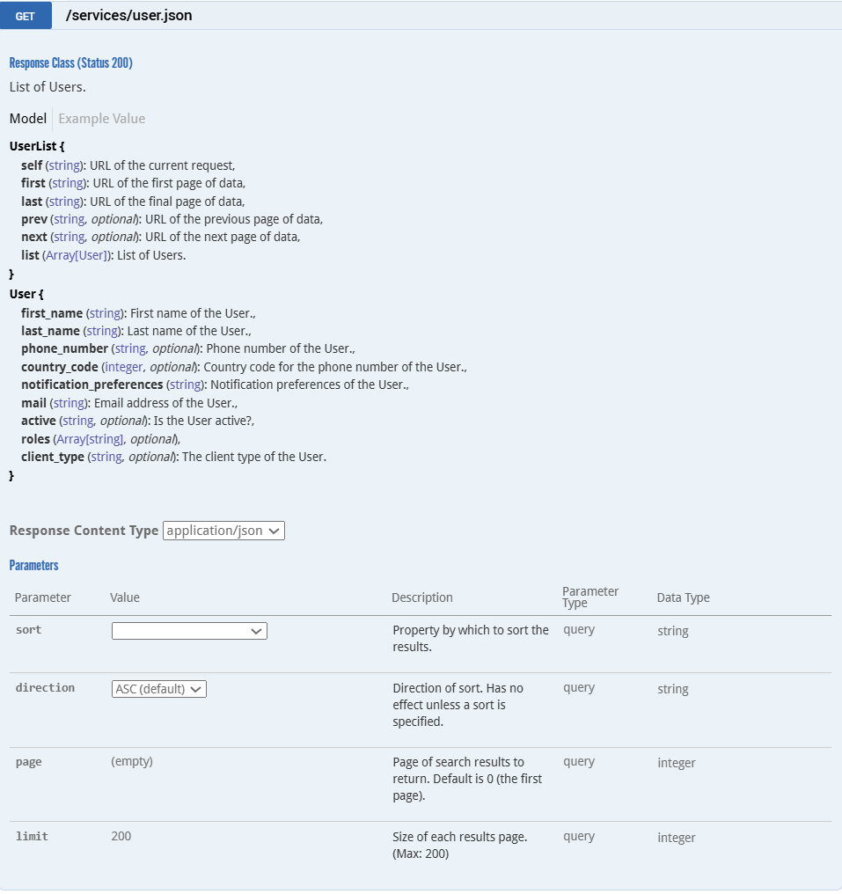Click the first_name property in User model
The height and width of the screenshot is (894, 842).
tap(52, 313)
